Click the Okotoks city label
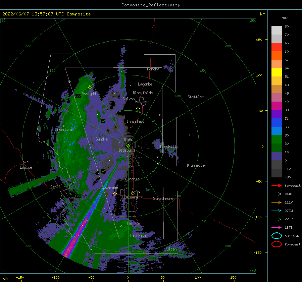302x282 pixels. [134, 223]
